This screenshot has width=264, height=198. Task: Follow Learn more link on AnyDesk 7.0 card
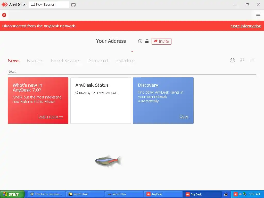click(x=51, y=117)
